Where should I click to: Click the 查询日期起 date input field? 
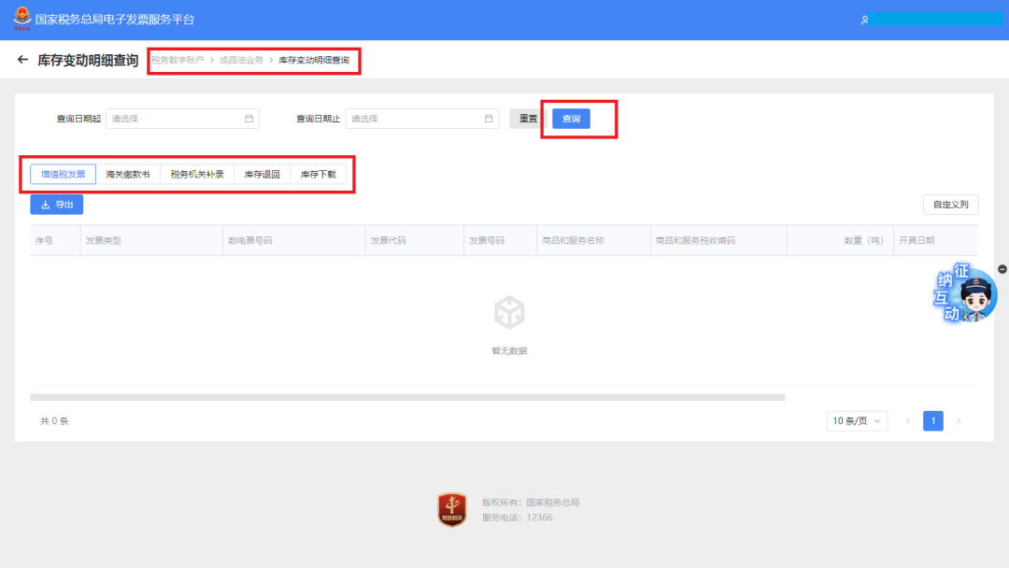tap(183, 119)
